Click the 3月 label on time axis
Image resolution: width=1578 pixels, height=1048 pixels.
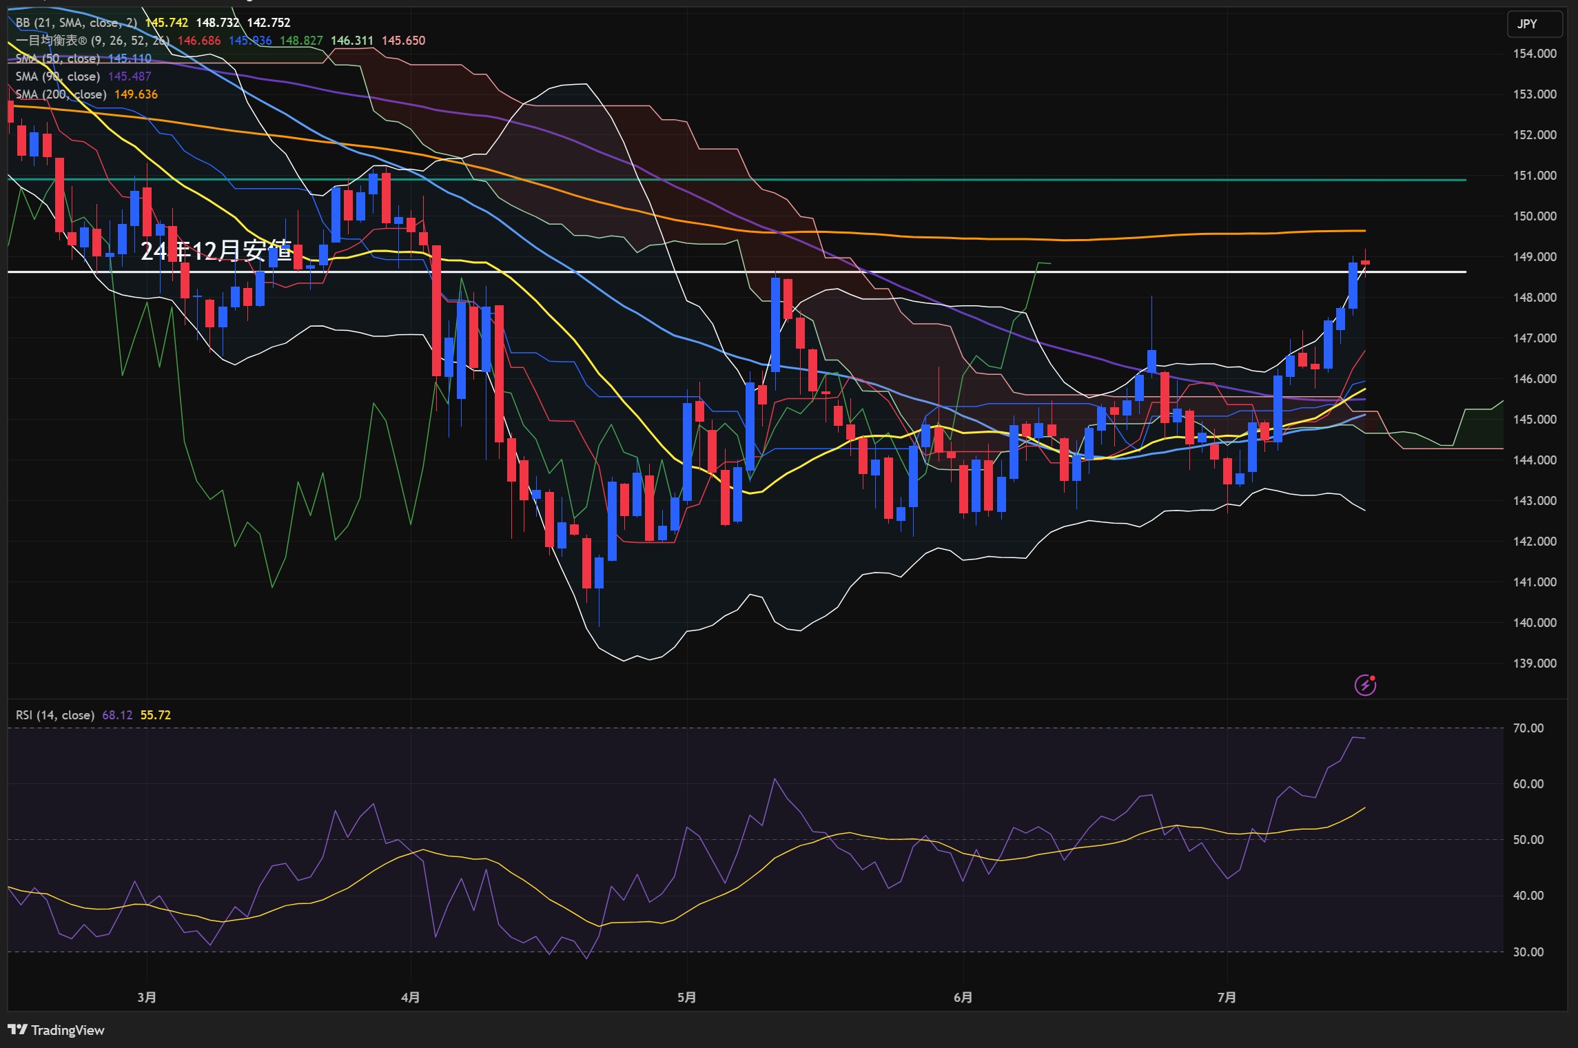(x=147, y=997)
